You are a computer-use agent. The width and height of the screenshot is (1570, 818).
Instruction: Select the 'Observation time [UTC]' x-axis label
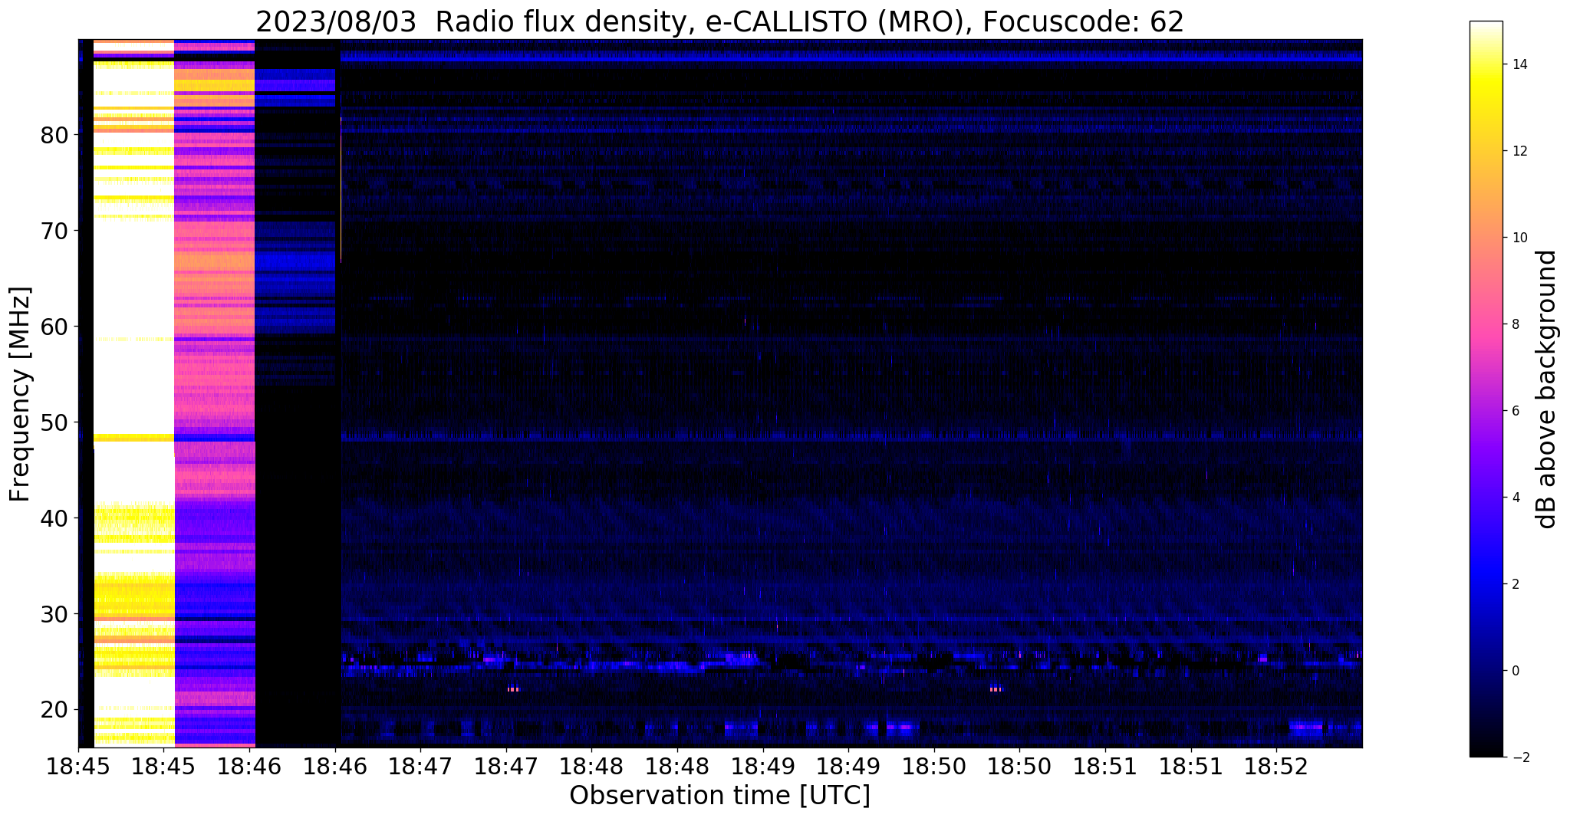point(719,796)
